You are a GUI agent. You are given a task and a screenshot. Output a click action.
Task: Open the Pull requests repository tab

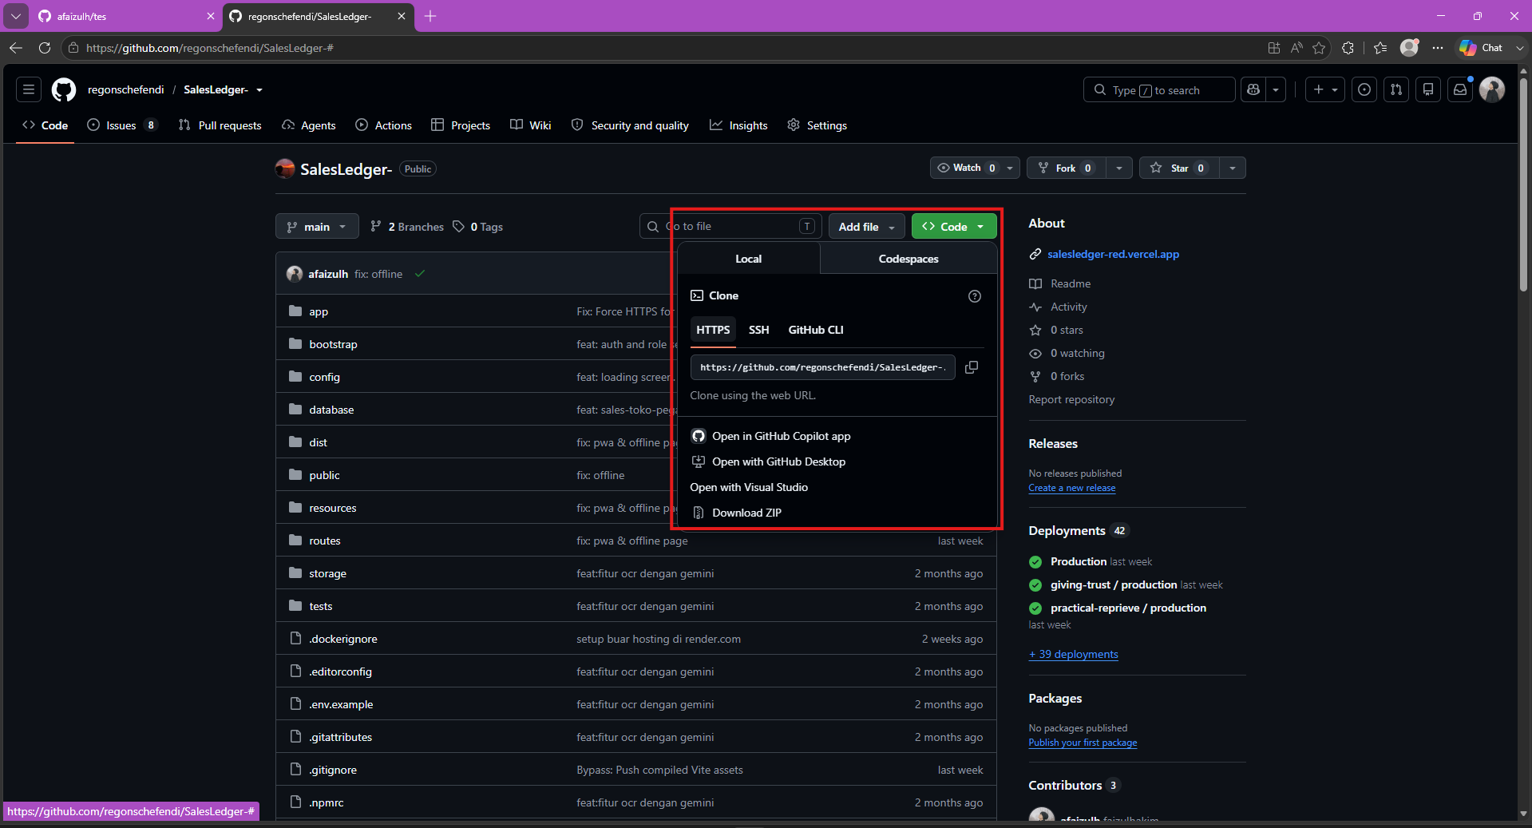coord(220,125)
